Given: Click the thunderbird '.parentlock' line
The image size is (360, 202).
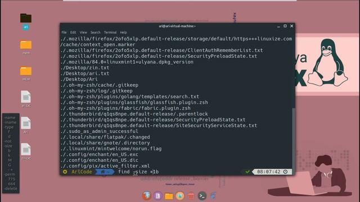Looking at the screenshot, I should (134, 114).
